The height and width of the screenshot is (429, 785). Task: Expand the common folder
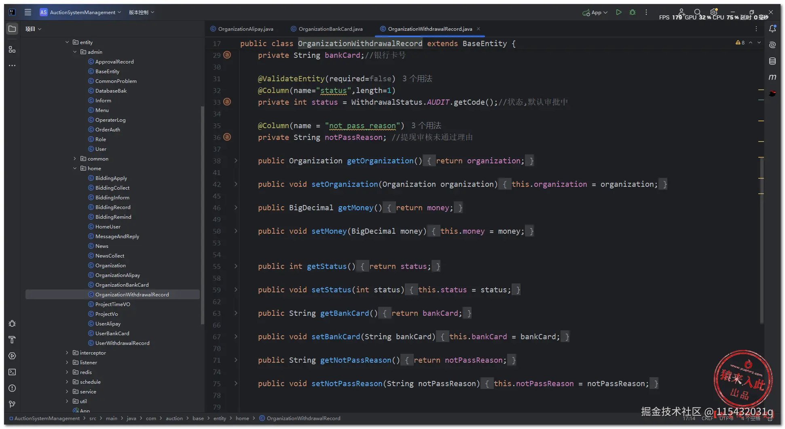75,158
